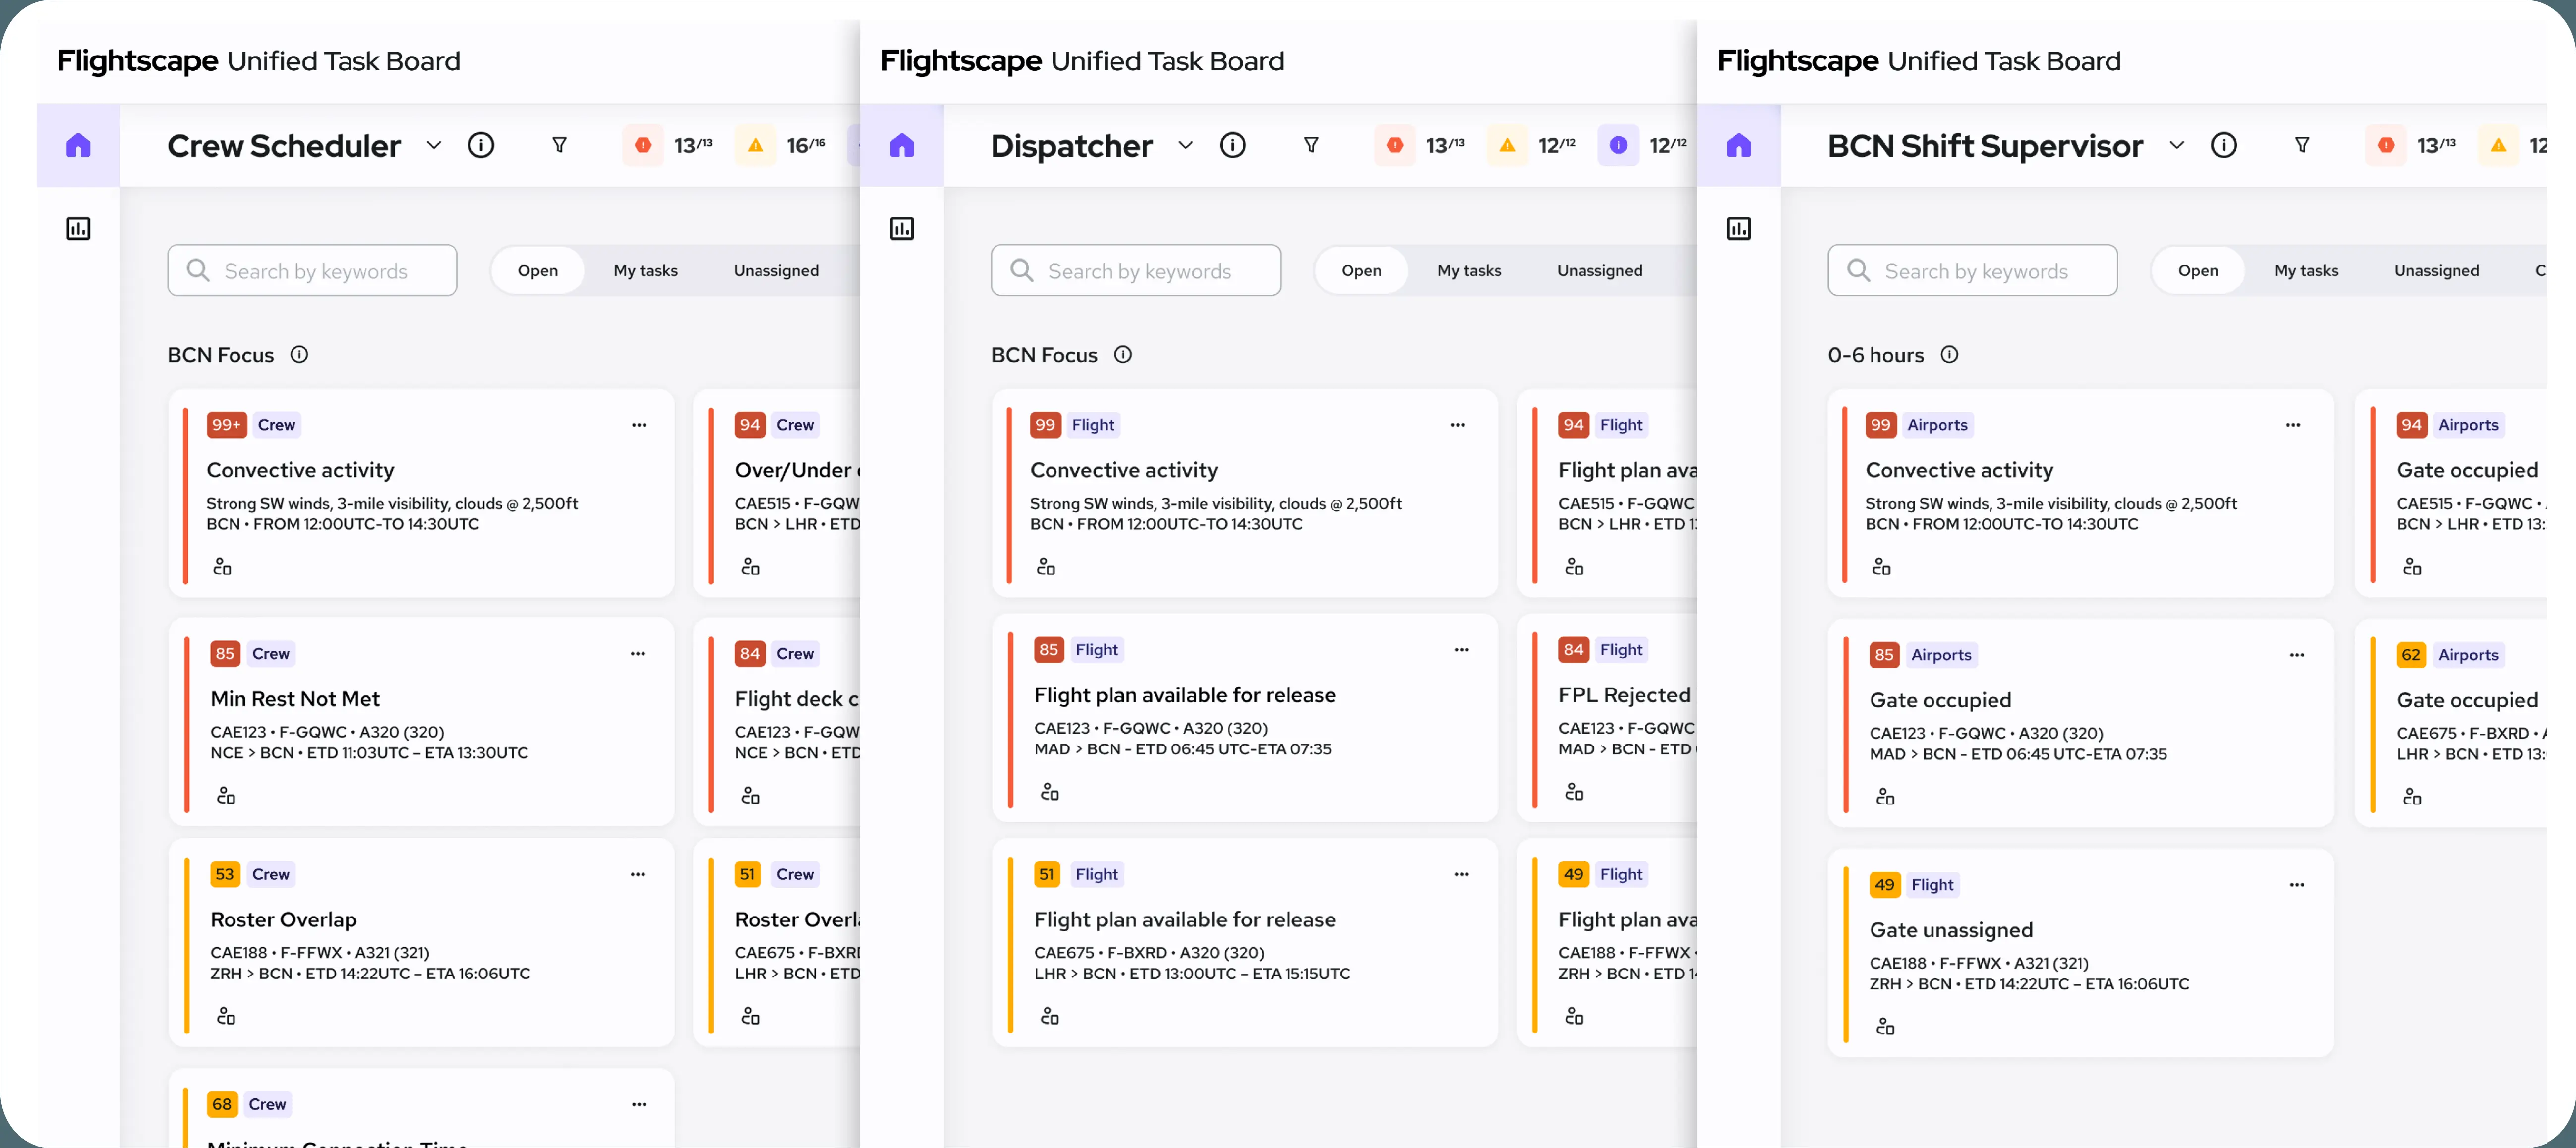Select the Open filter in Crew Scheduler
Image resolution: width=2576 pixels, height=1148 pixels.
point(537,271)
